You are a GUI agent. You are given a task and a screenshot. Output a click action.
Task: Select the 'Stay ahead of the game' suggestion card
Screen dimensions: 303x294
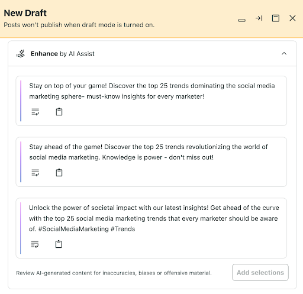coord(151,162)
